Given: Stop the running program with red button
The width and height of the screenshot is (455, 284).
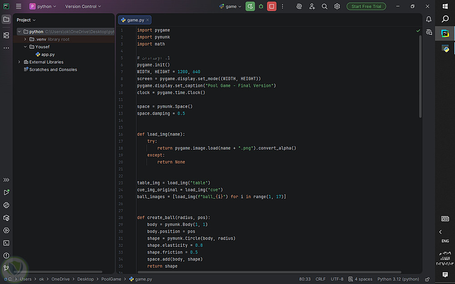Looking at the screenshot, I should tap(272, 6).
